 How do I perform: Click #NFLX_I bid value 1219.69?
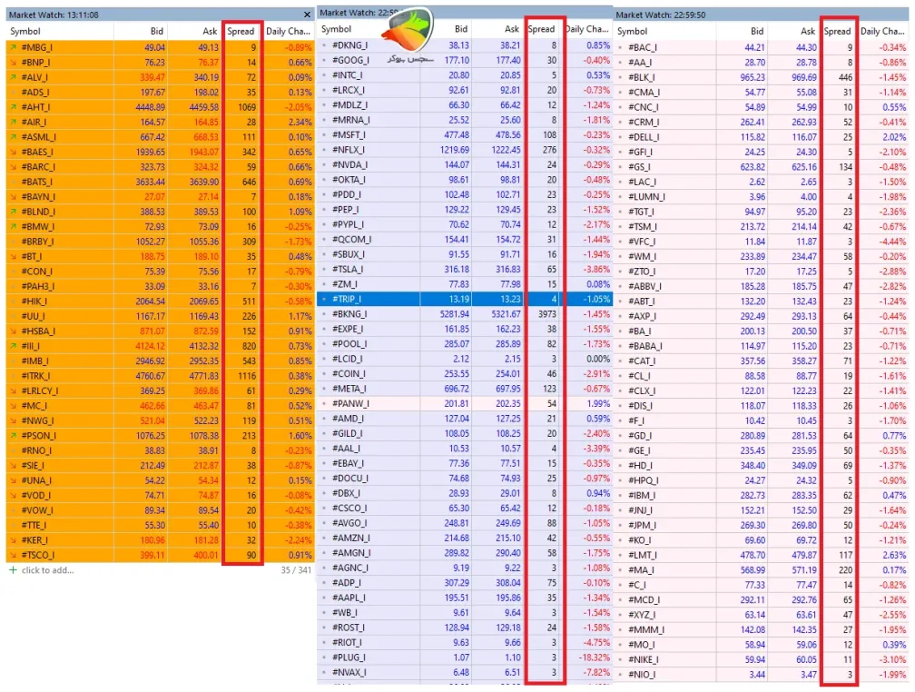click(x=455, y=150)
